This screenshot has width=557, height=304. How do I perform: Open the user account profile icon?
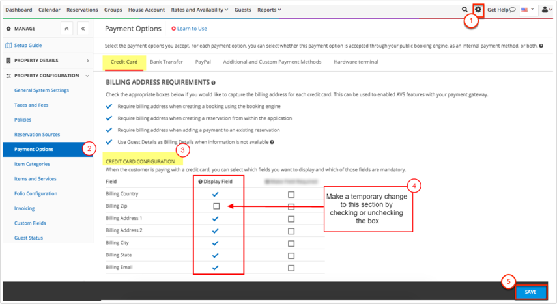pyautogui.click(x=545, y=10)
